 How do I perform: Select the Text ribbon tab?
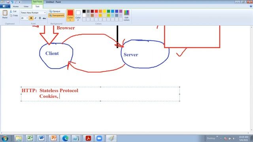[37, 6]
